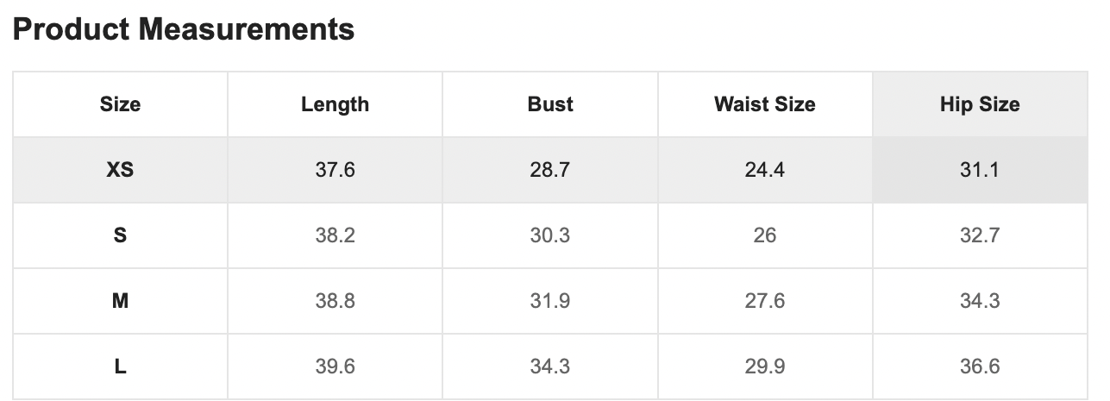Click the Waist Size column header

[764, 104]
